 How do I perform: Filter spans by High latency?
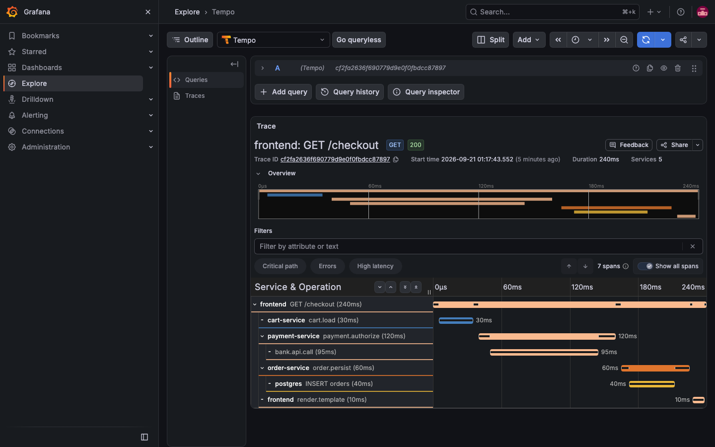pos(375,266)
